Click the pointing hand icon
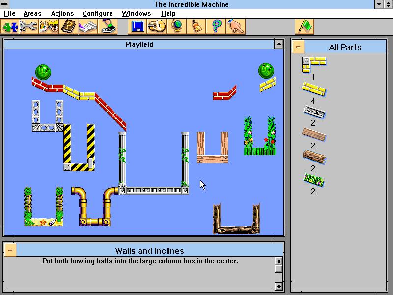 coord(236,27)
